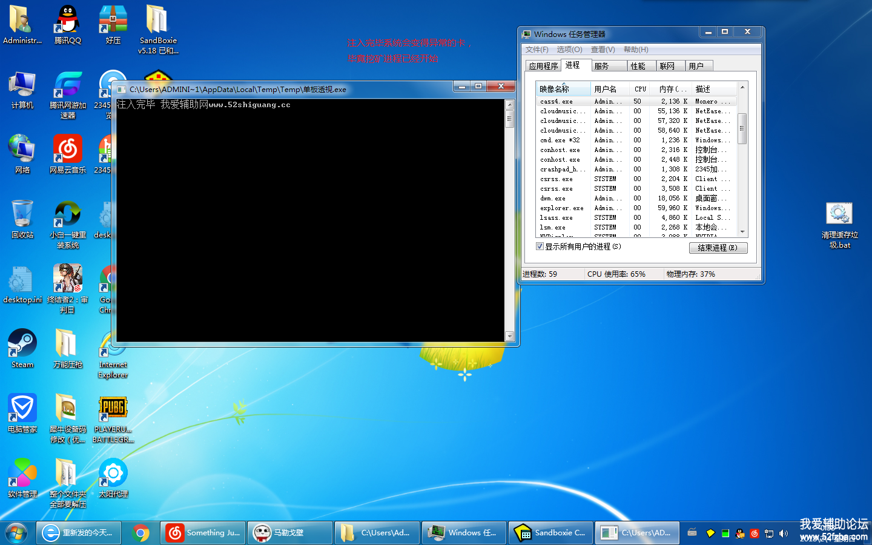Click the QQ penguin tray icon

coord(740,533)
